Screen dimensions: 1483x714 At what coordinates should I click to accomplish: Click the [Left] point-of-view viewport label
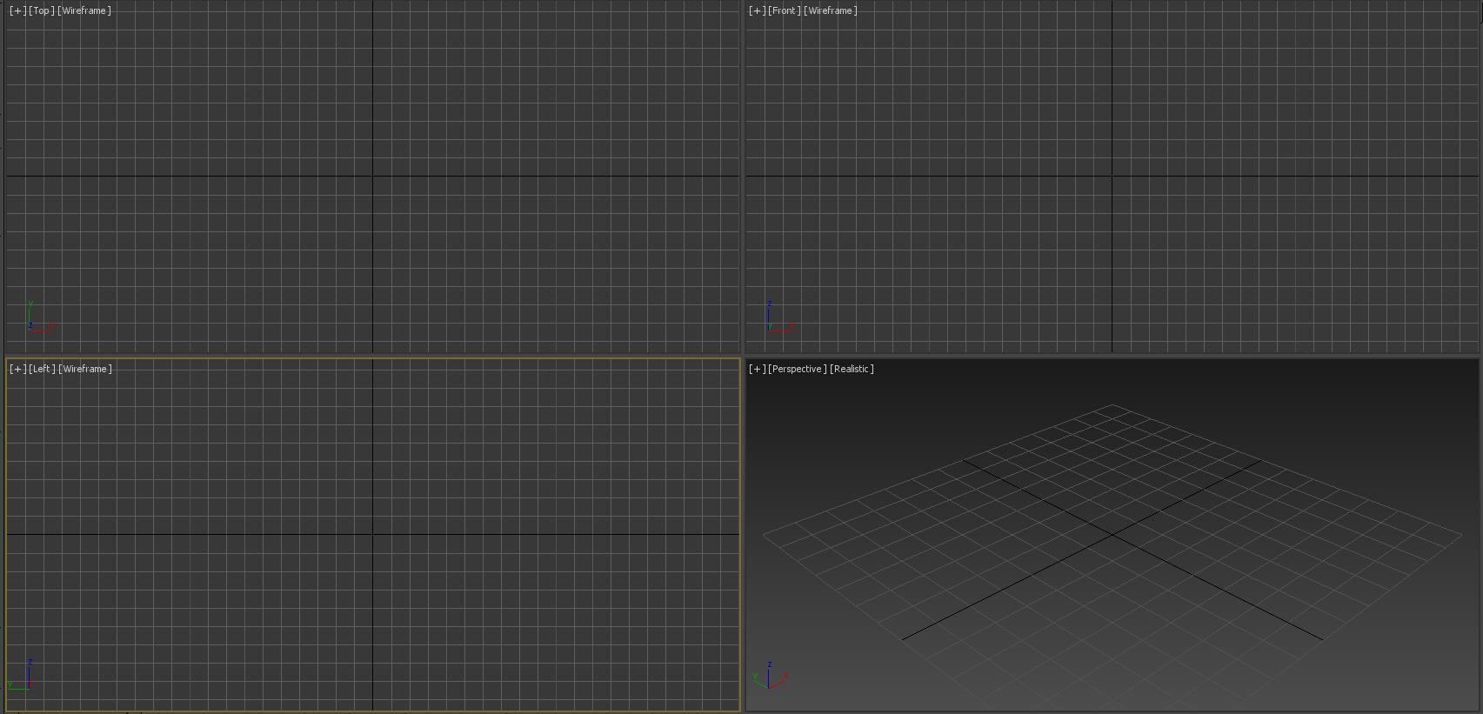(x=42, y=369)
